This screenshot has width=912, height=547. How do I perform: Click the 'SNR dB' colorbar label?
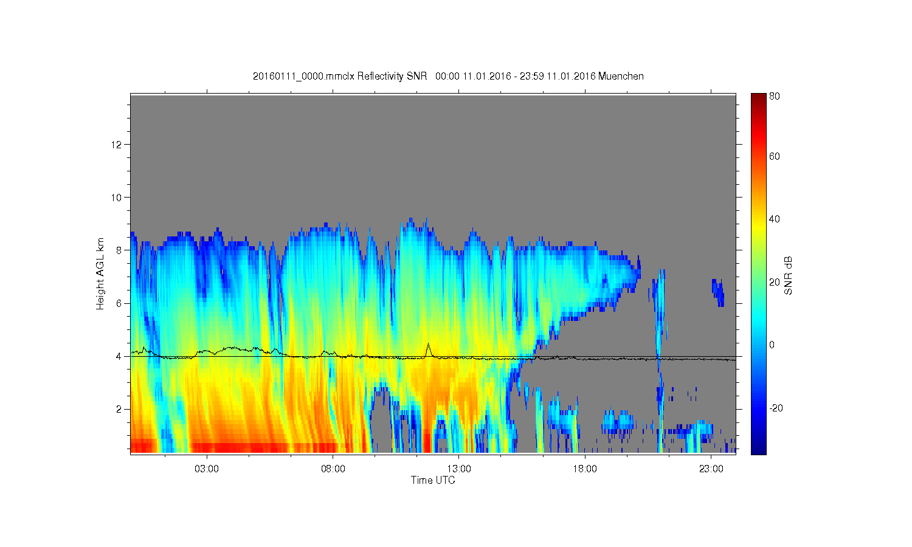pos(789,275)
